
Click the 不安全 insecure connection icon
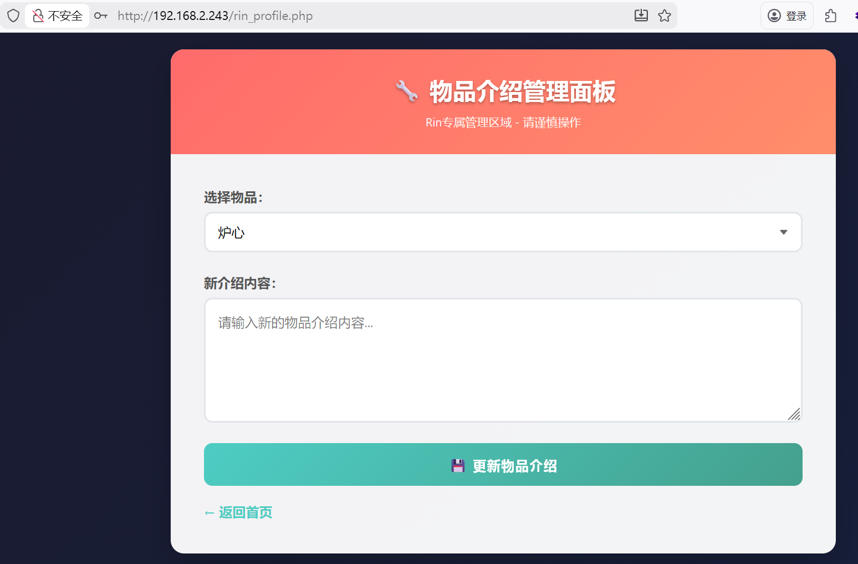tap(38, 16)
